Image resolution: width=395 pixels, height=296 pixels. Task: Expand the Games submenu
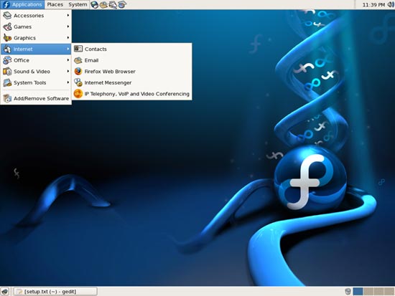point(36,27)
